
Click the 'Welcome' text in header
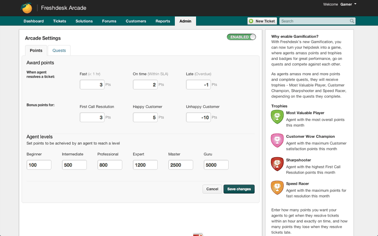(330, 4)
